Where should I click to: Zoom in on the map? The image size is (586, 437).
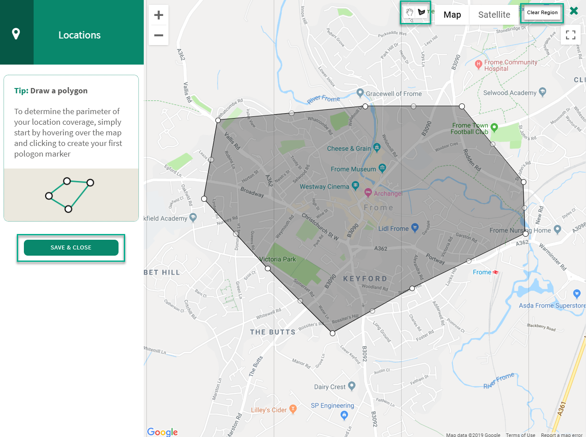(x=159, y=15)
